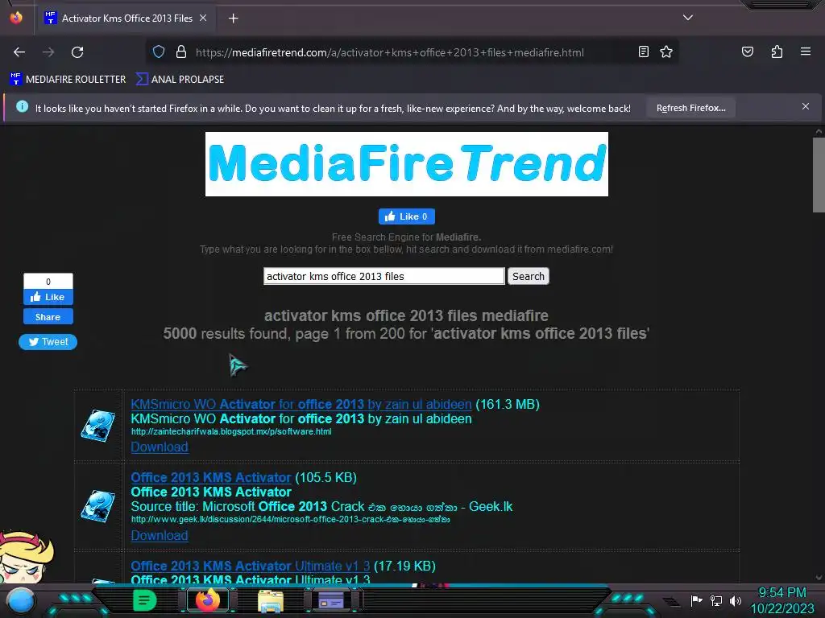Open Office 2013 KMS Activator link

tap(210, 477)
